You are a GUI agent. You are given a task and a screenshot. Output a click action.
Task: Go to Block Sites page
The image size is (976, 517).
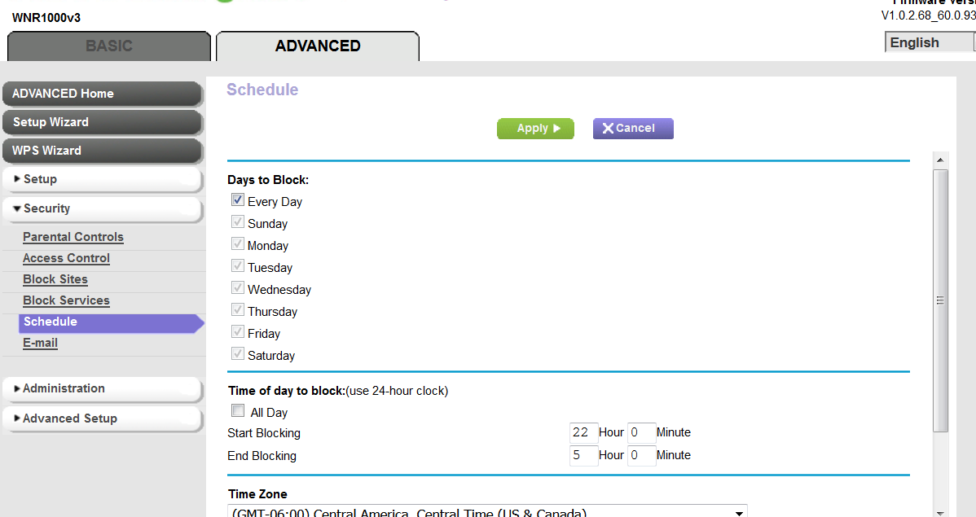[x=55, y=279]
